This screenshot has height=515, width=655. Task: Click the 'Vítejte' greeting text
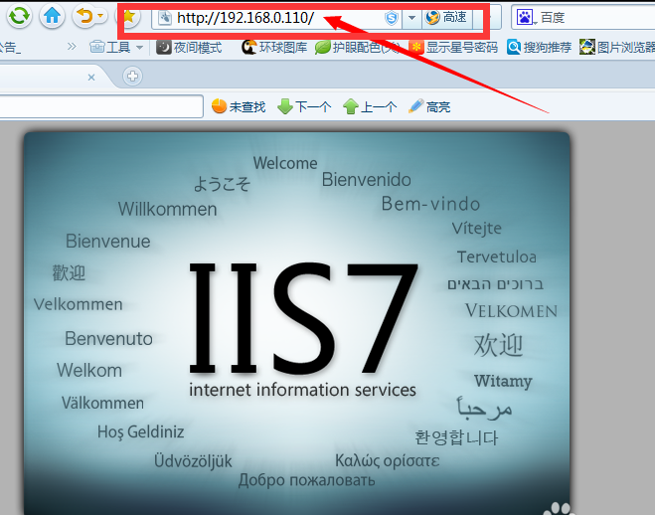[x=477, y=229]
